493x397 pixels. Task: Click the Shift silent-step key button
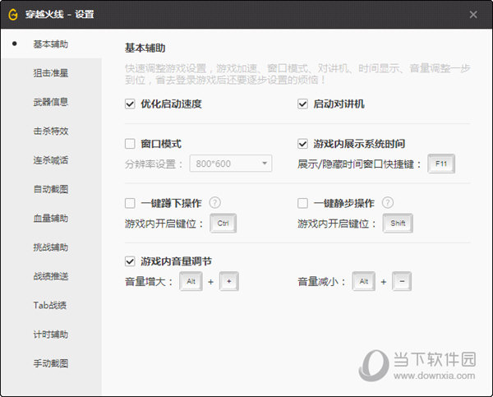tap(398, 224)
